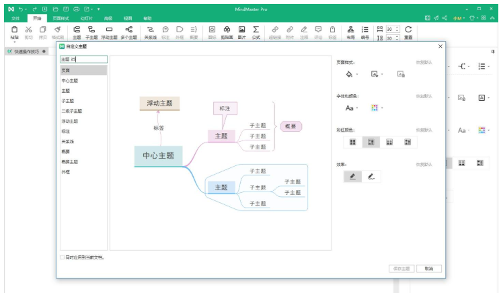Open the Page Style (页面样式) ribbon tab

coord(61,18)
